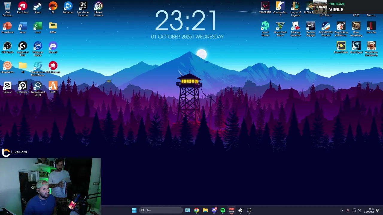
Task: Click the taskbar search box "Ara"
Action: [x=161, y=210]
